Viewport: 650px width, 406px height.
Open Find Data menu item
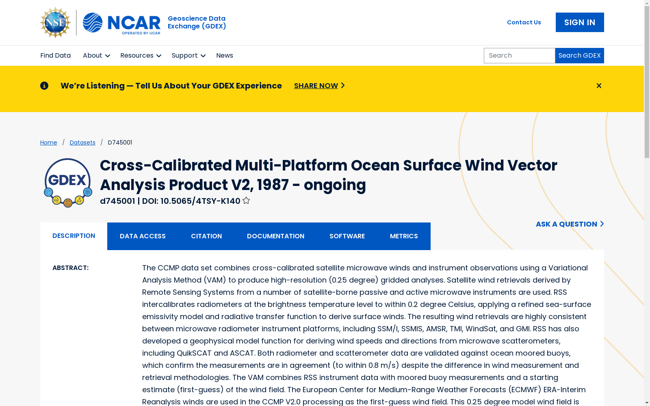pyautogui.click(x=55, y=56)
